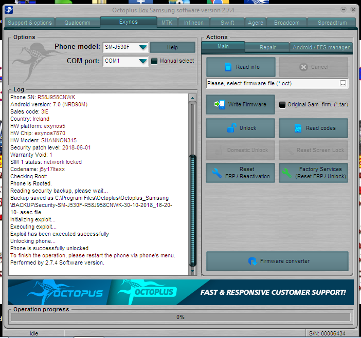Select the Exynos tab

[129, 22]
